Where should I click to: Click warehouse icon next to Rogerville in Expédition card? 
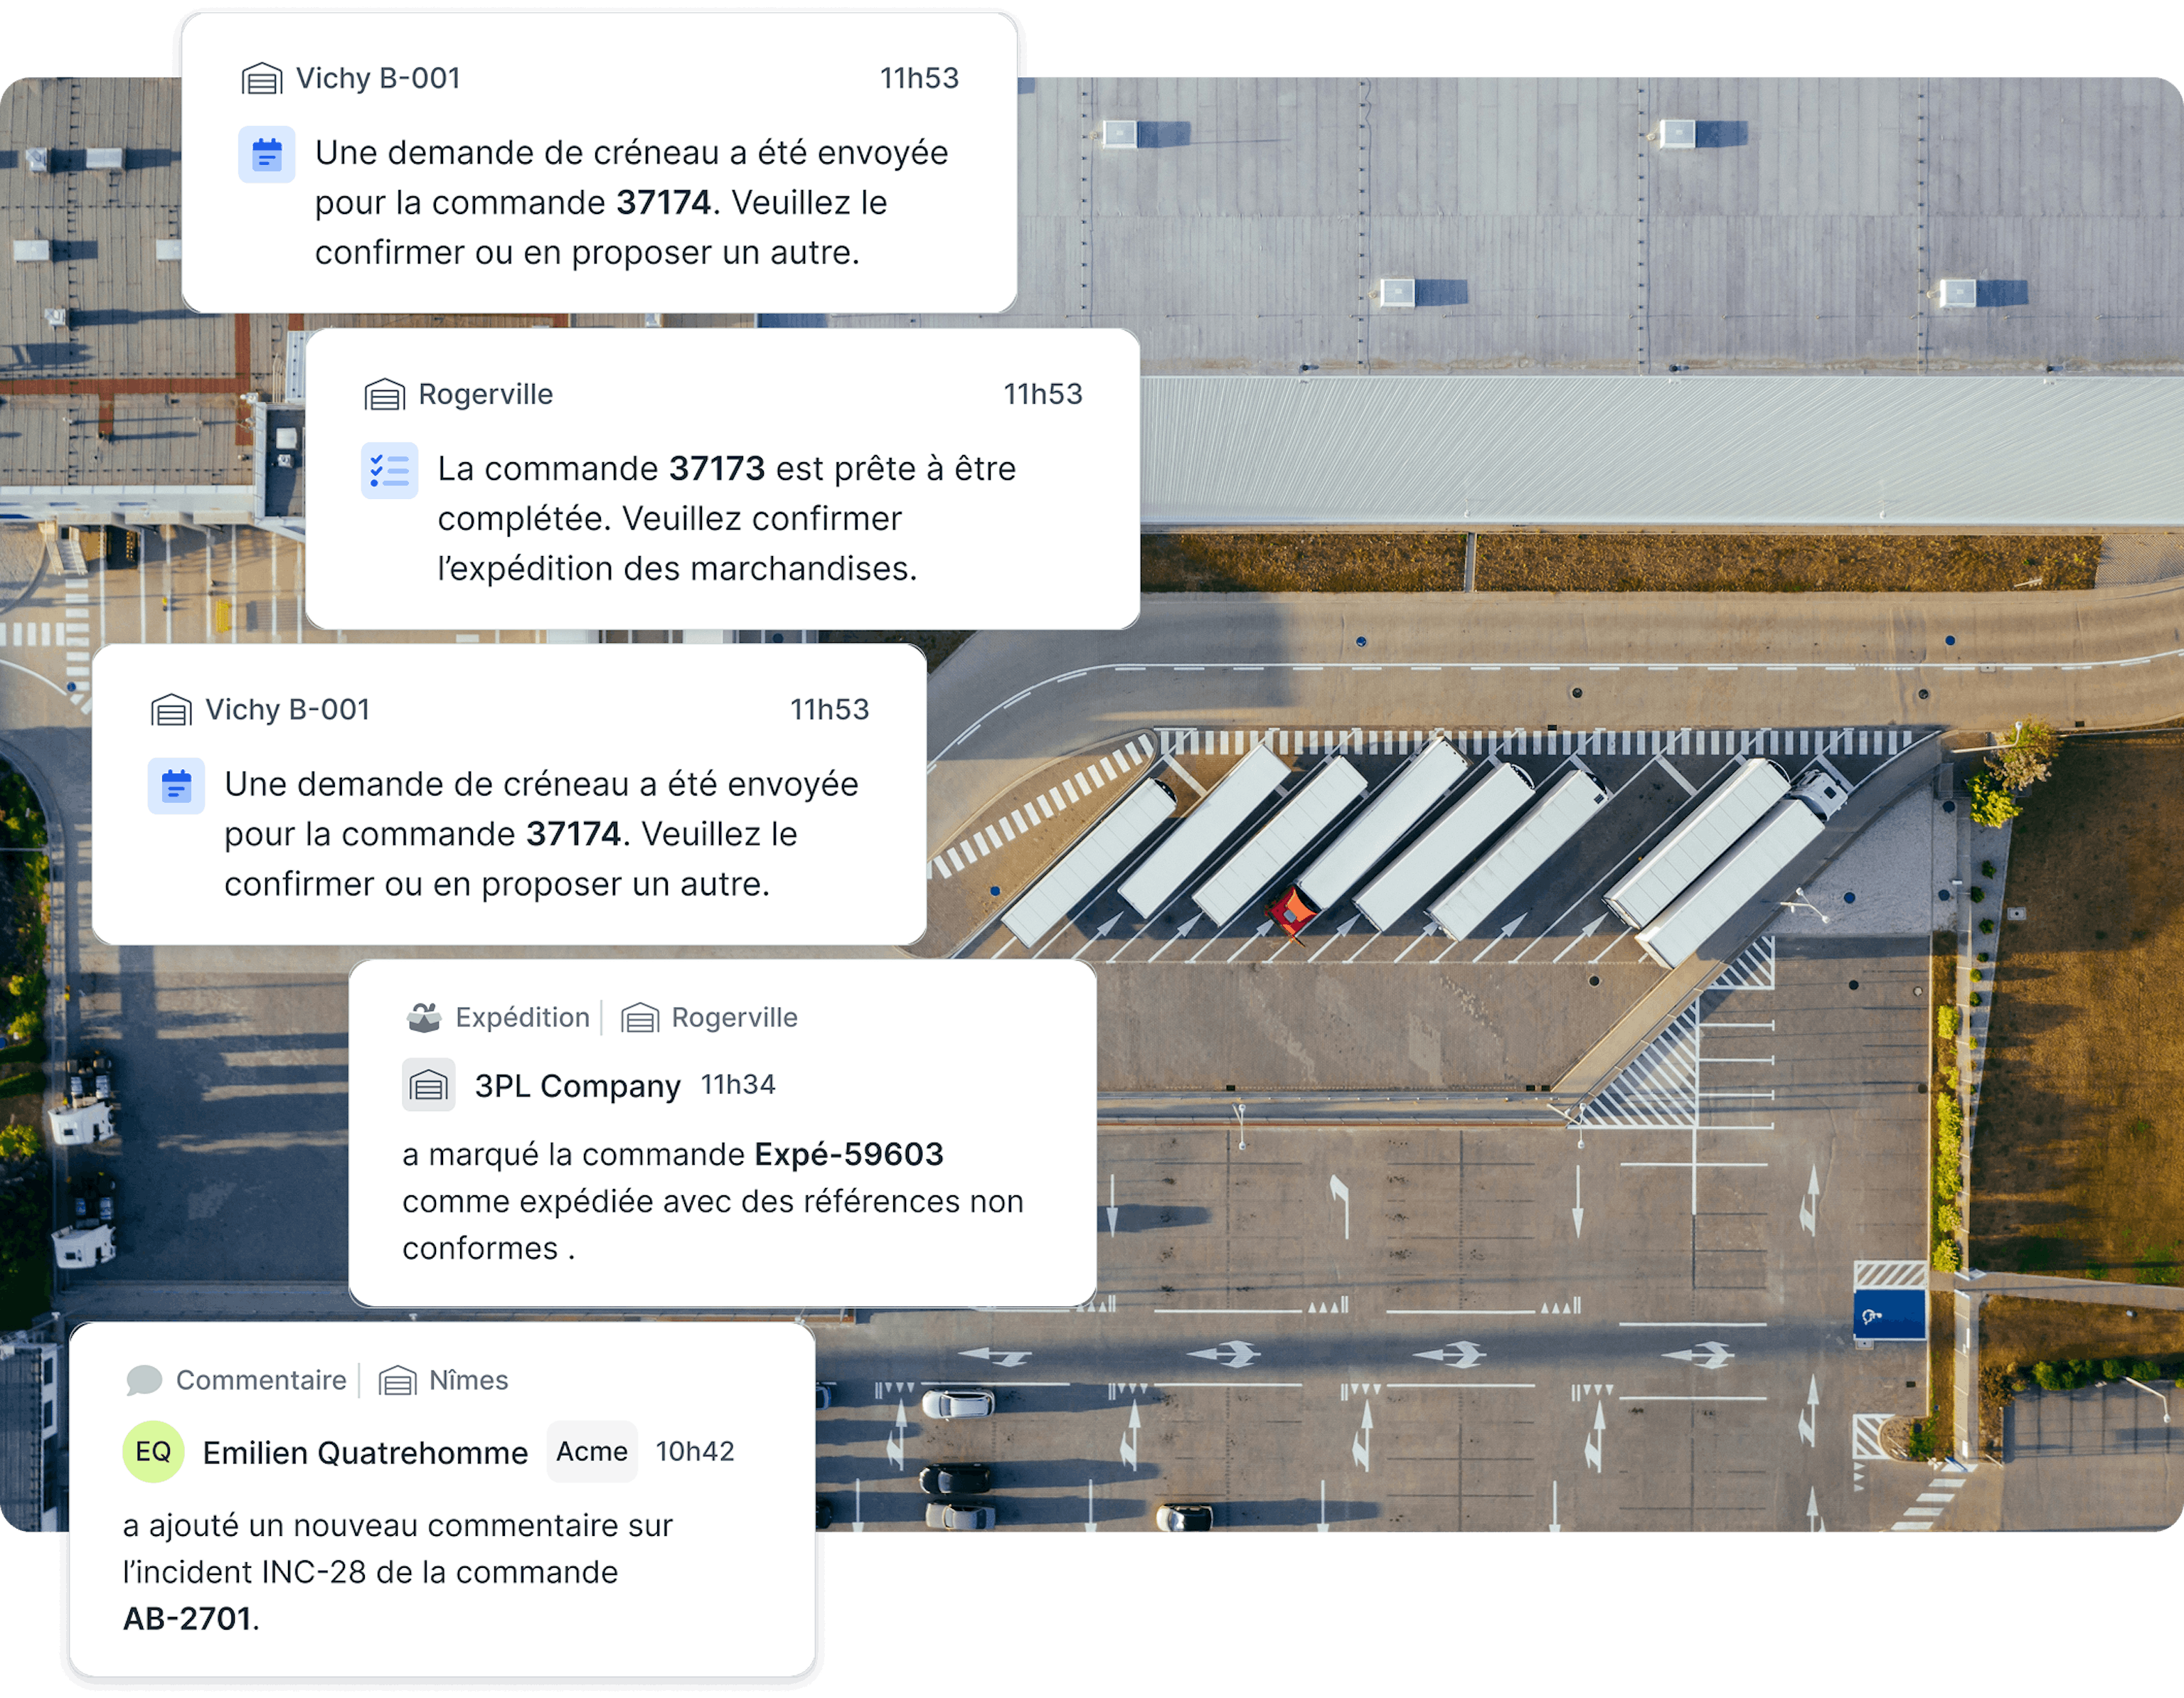[640, 1017]
